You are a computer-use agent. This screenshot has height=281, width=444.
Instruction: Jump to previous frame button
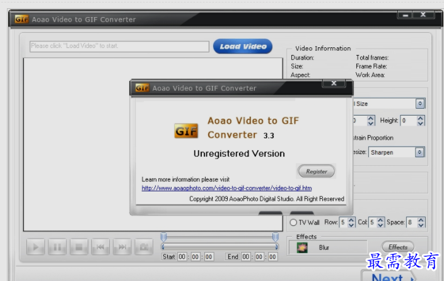pos(100,247)
